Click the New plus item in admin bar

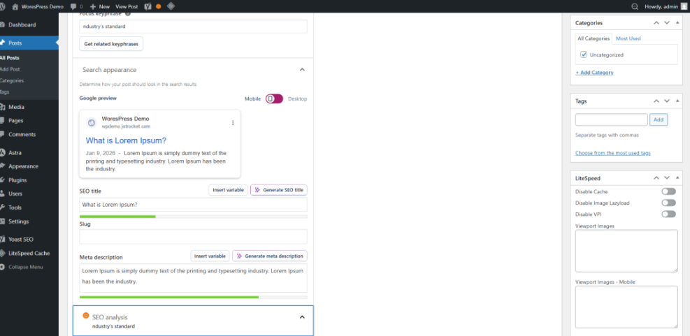click(x=100, y=6)
